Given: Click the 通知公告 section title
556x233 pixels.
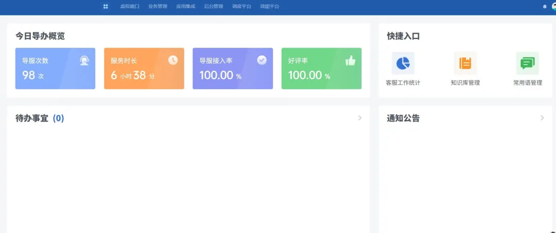Looking at the screenshot, I should coord(403,119).
